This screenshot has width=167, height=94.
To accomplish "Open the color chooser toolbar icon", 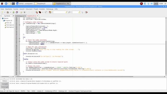I will point(50,12).
